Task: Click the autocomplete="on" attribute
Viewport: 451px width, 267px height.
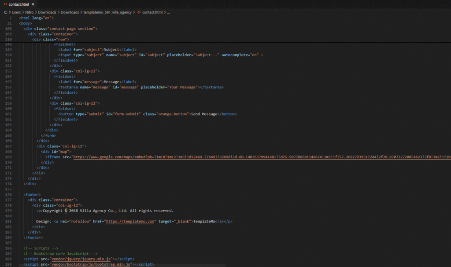Action: coord(240,55)
